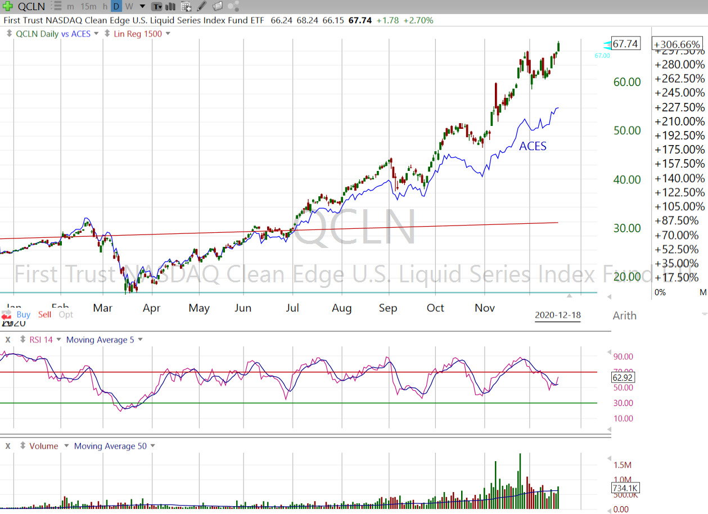
Task: Toggle the Arith scale setting
Action: [x=624, y=315]
